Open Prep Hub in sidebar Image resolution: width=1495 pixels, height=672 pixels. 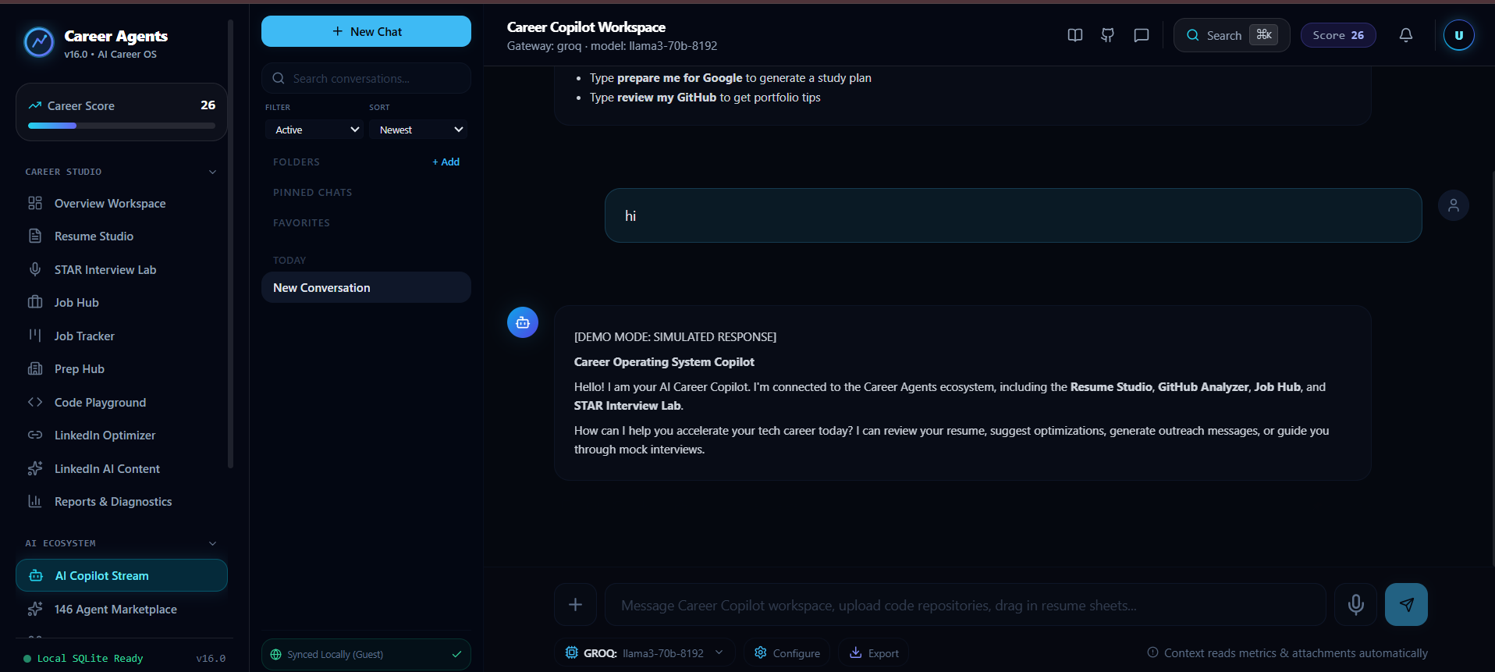point(122,368)
